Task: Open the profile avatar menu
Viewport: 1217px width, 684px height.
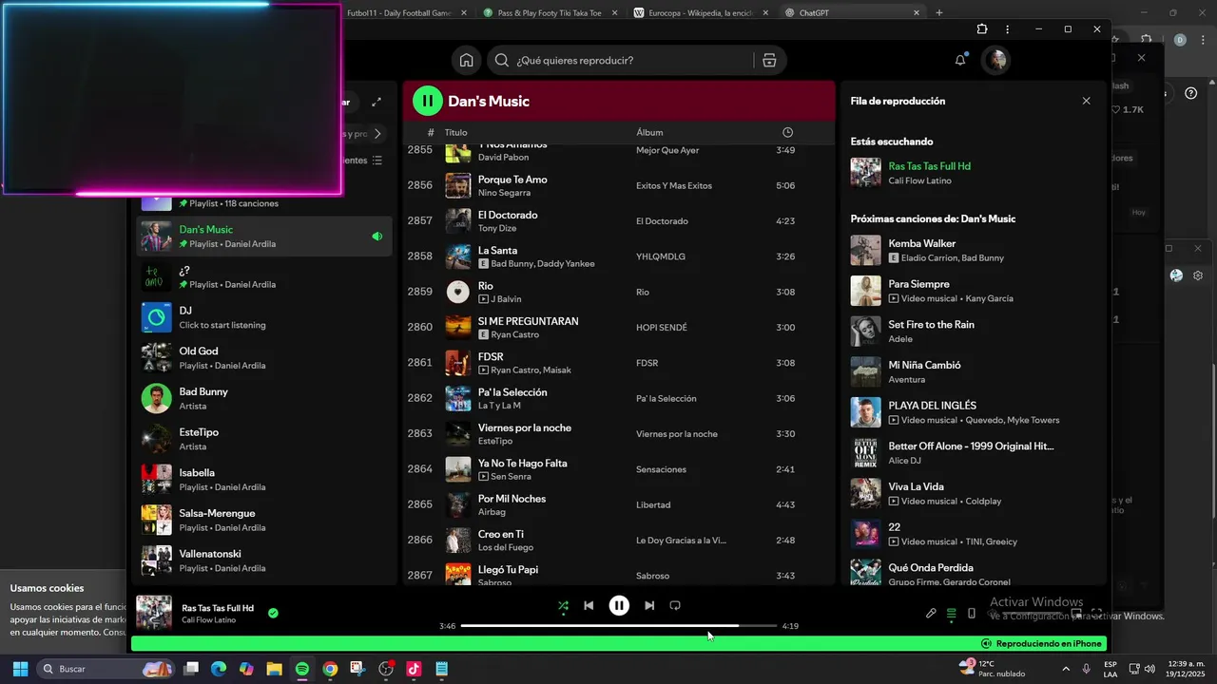Action: [995, 60]
